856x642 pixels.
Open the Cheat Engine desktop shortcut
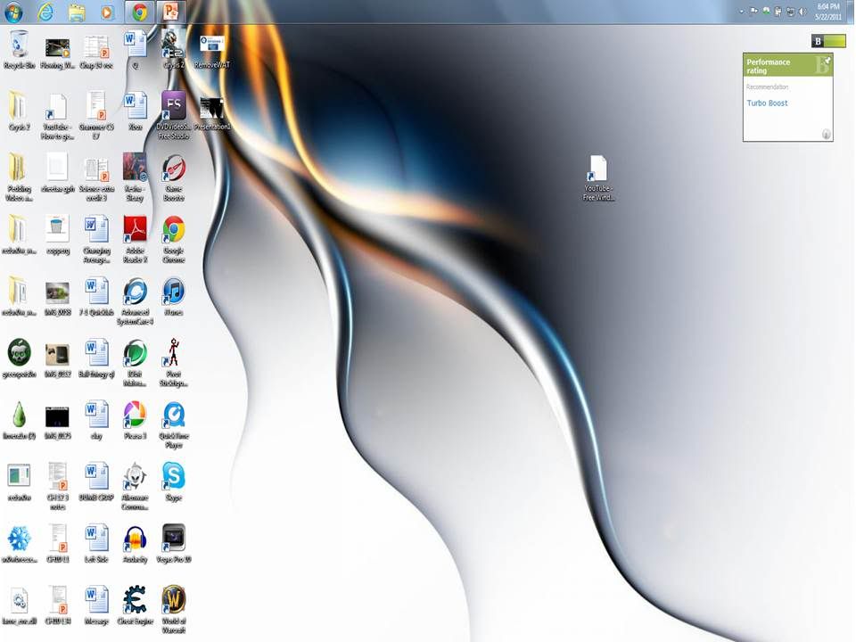pyautogui.click(x=135, y=599)
